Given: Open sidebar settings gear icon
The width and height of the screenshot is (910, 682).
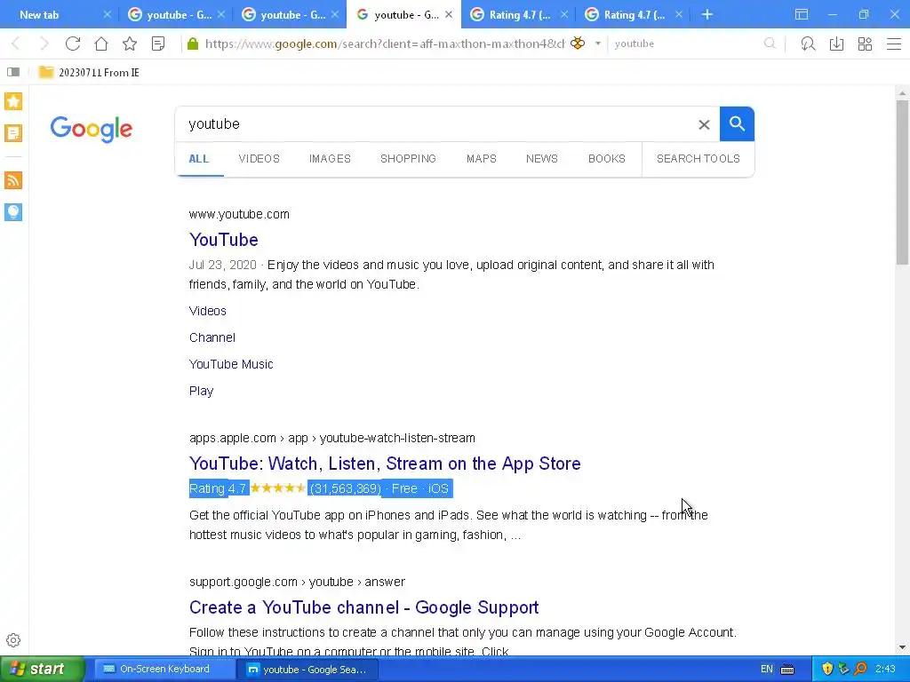Looking at the screenshot, I should pos(13,640).
